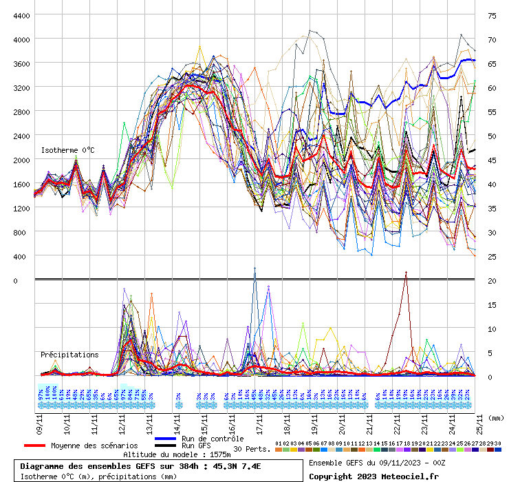Click the tall precipitation spike at 17/11
The height and width of the screenshot is (482, 509).
[254, 269]
